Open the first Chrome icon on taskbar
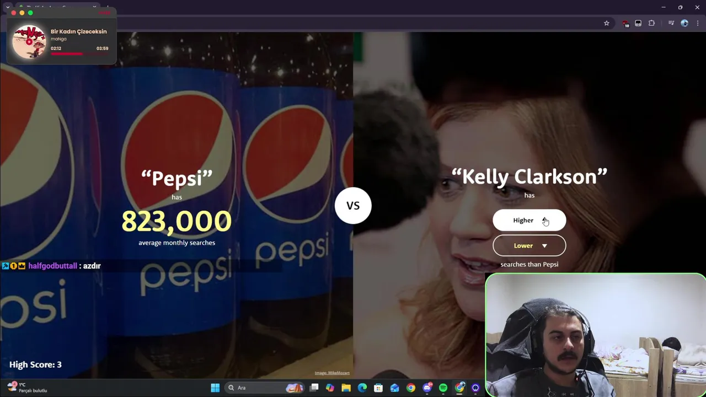This screenshot has width=706, height=397. tap(411, 388)
